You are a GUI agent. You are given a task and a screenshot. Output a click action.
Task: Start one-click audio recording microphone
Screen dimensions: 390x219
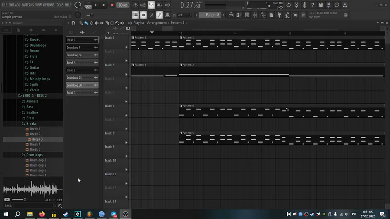[x=305, y=5]
